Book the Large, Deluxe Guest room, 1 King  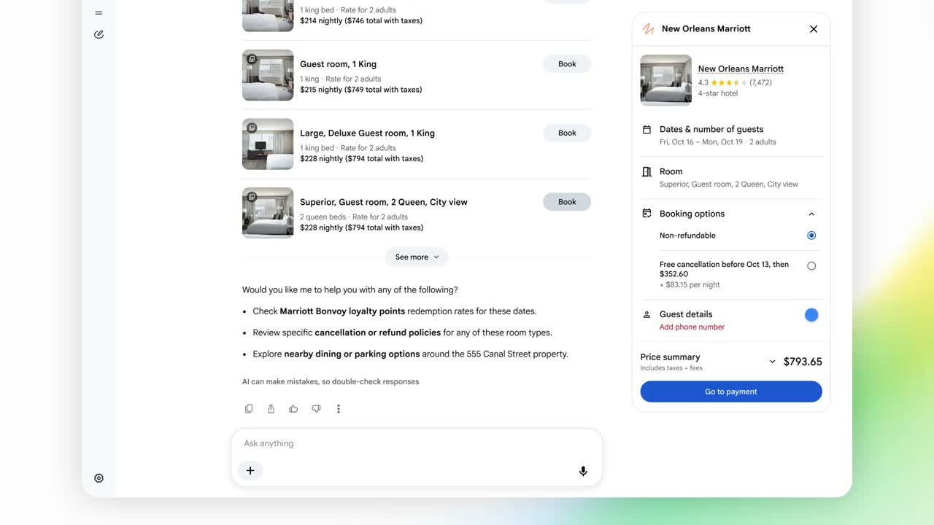tap(567, 133)
